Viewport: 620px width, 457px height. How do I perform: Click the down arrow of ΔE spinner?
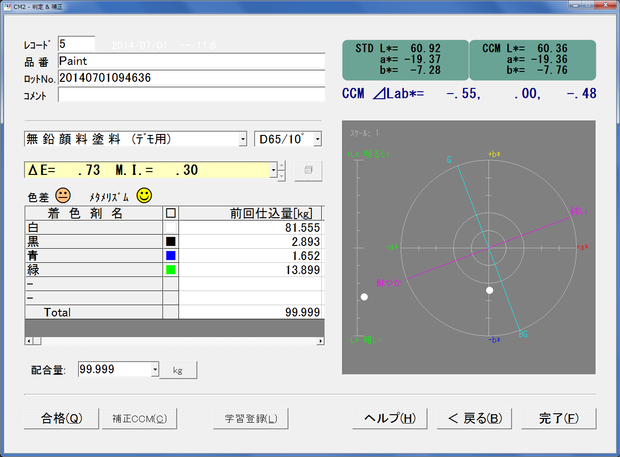282,175
